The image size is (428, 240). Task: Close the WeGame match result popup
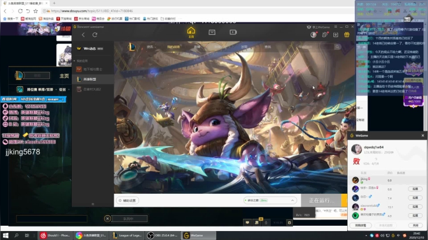(423, 135)
